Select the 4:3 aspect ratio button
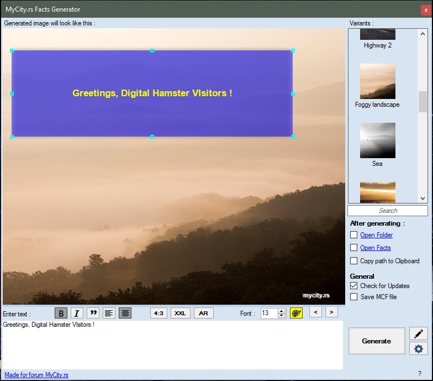The height and width of the screenshot is (381, 433). tap(159, 314)
